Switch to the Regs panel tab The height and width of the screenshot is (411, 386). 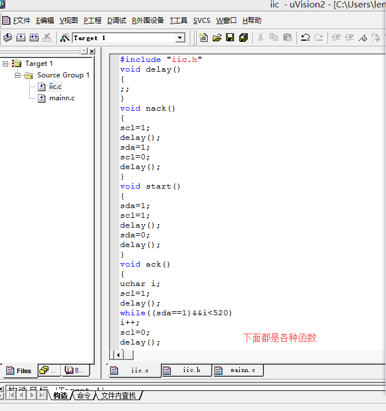pos(49,370)
